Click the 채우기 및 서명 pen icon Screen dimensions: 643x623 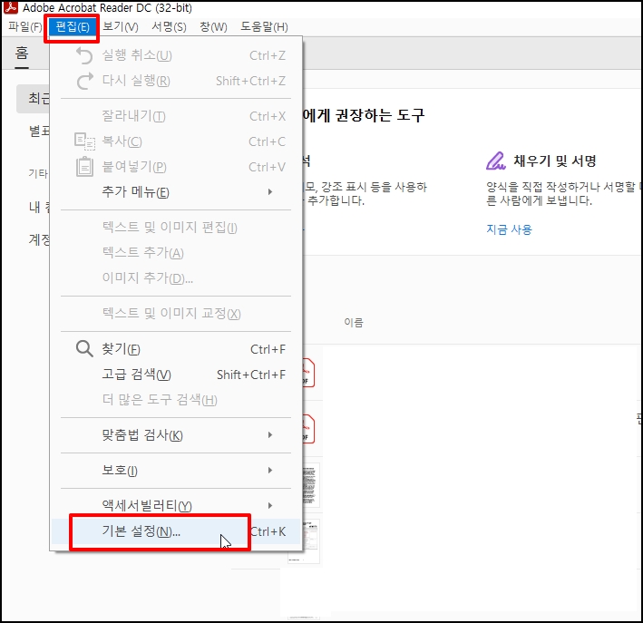(x=496, y=161)
